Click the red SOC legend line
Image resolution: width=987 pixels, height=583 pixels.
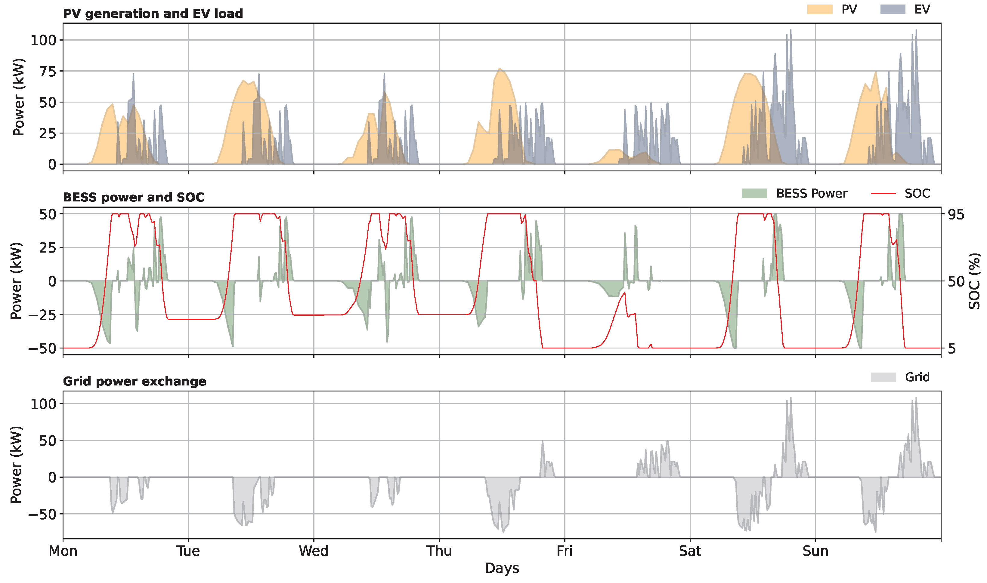coord(883,193)
